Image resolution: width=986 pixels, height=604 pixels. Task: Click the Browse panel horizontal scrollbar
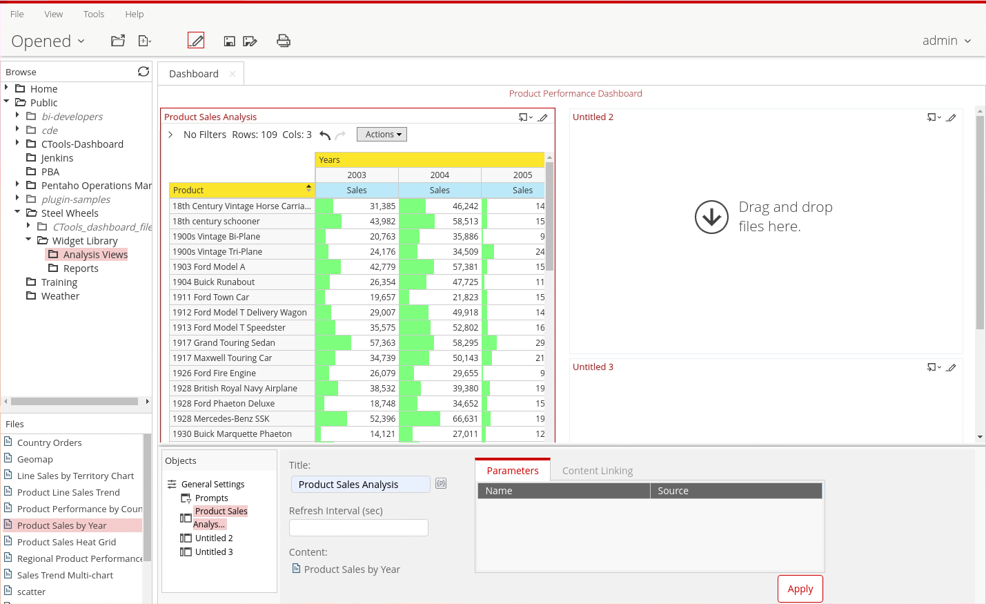coord(75,401)
